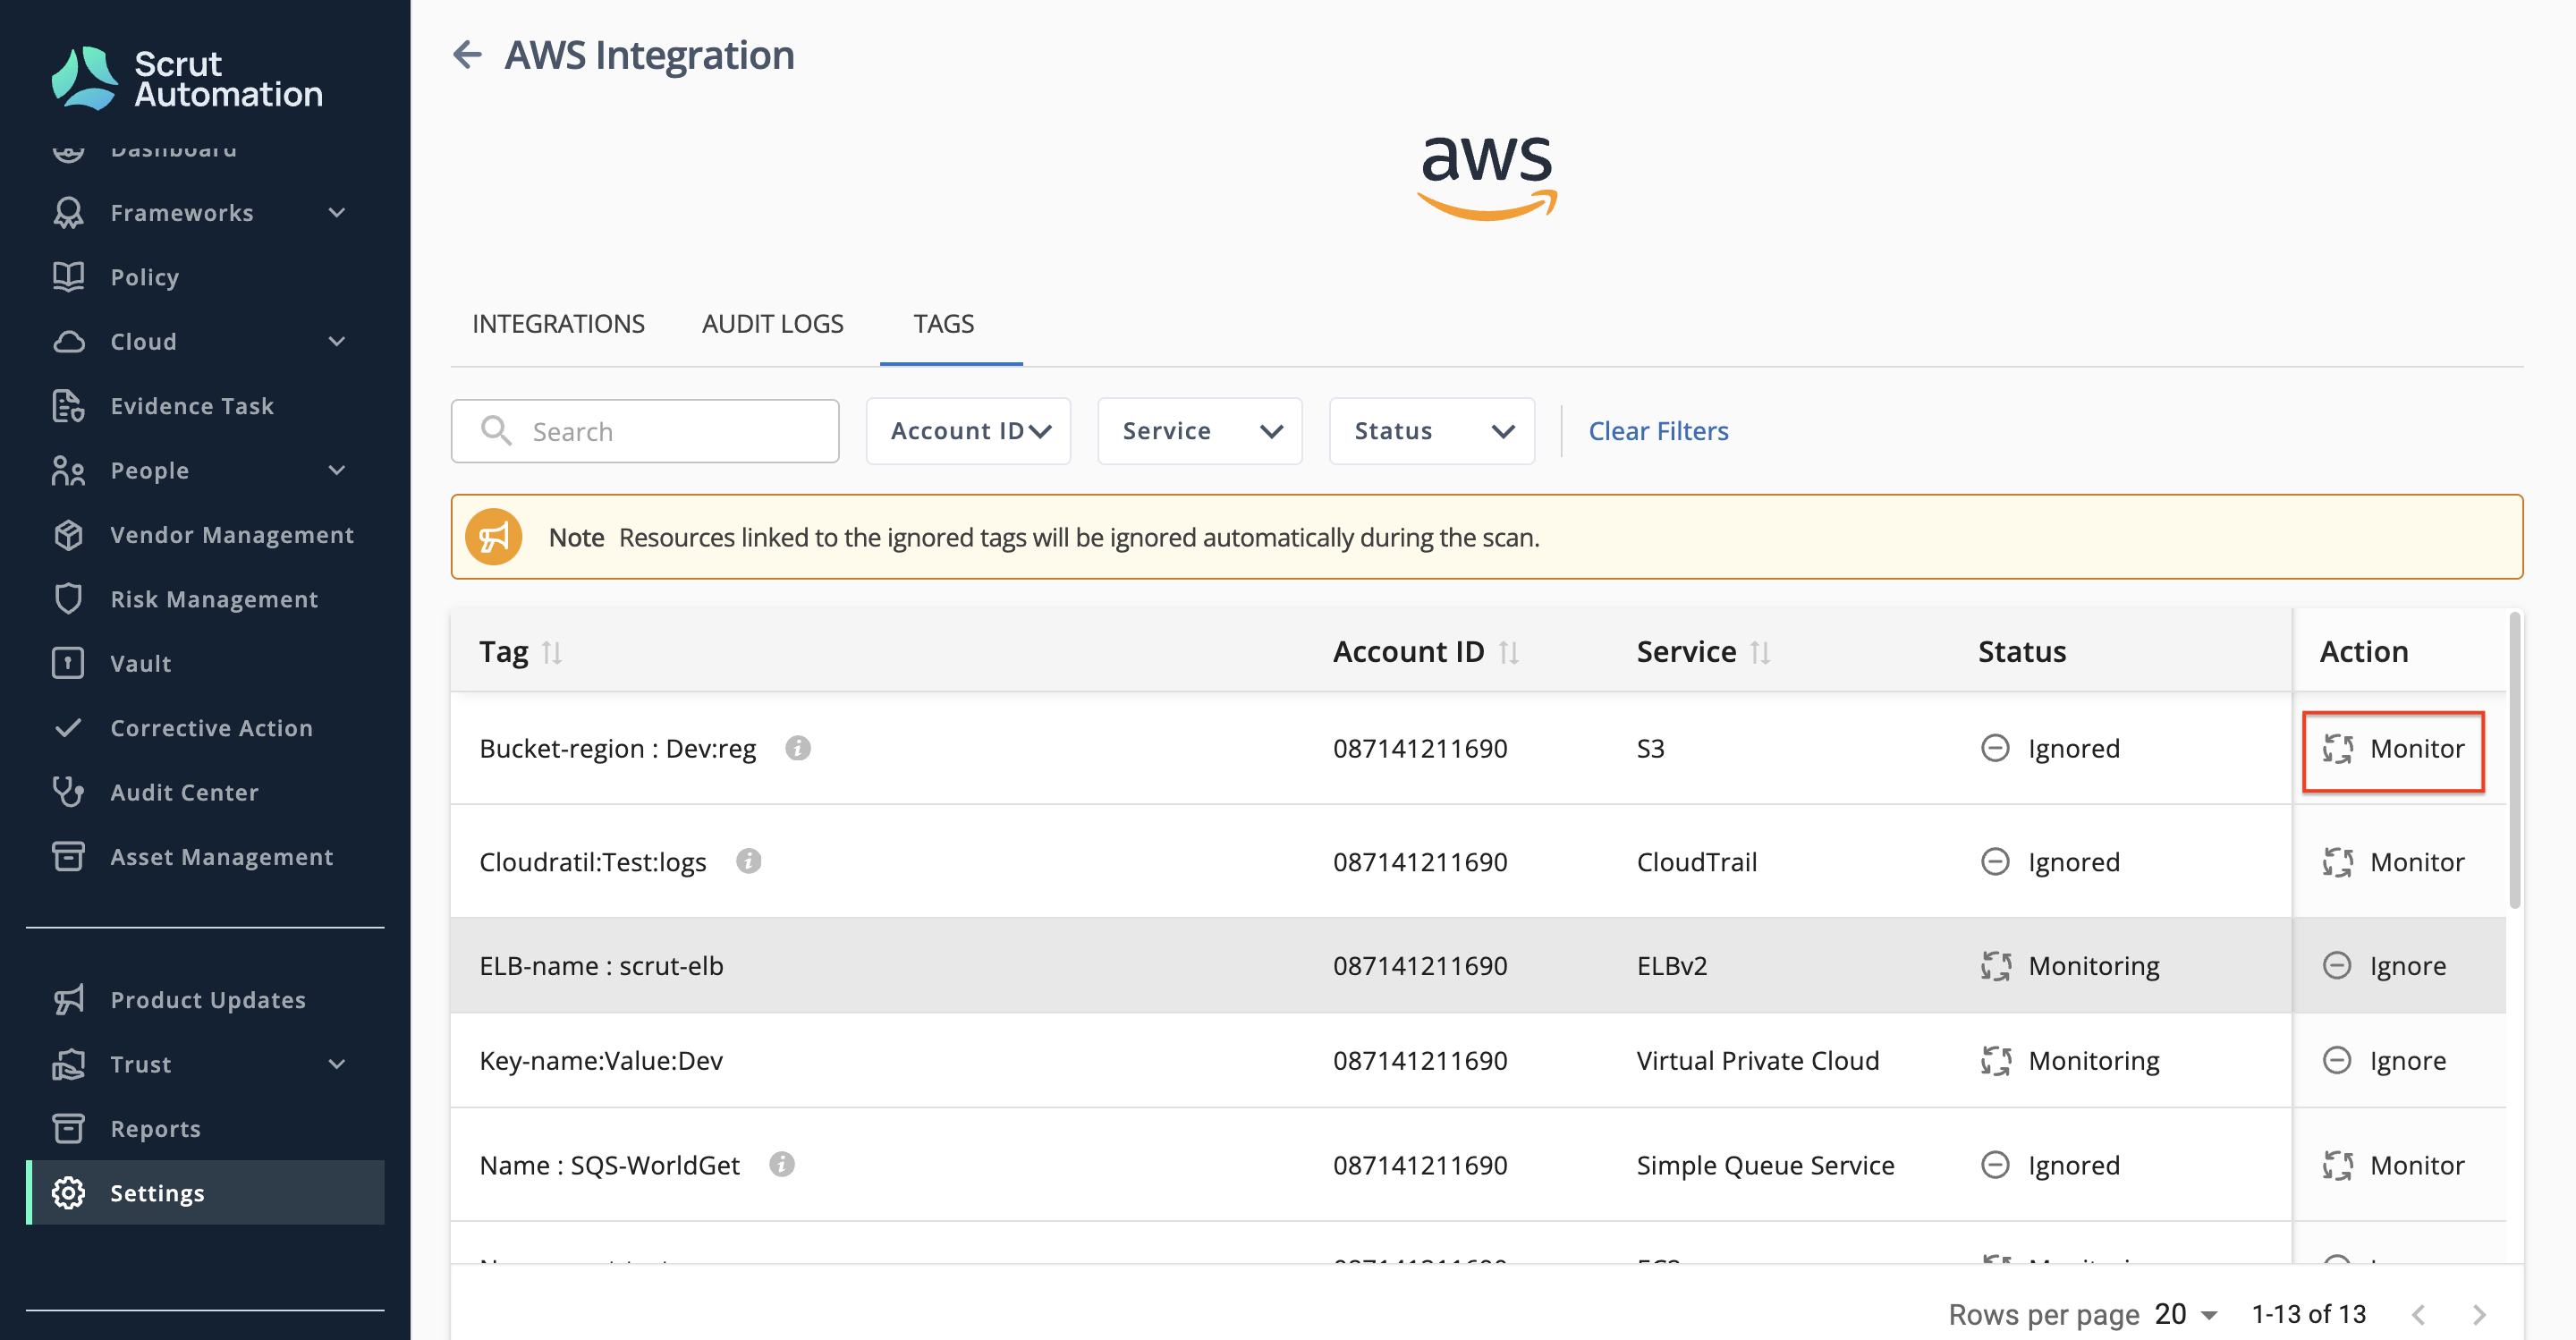Expand the Frameworks chevron
Screen dimensions: 2576x1340
337,212
